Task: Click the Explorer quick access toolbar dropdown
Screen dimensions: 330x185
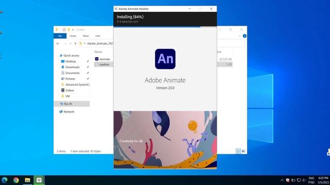Action: (73, 30)
